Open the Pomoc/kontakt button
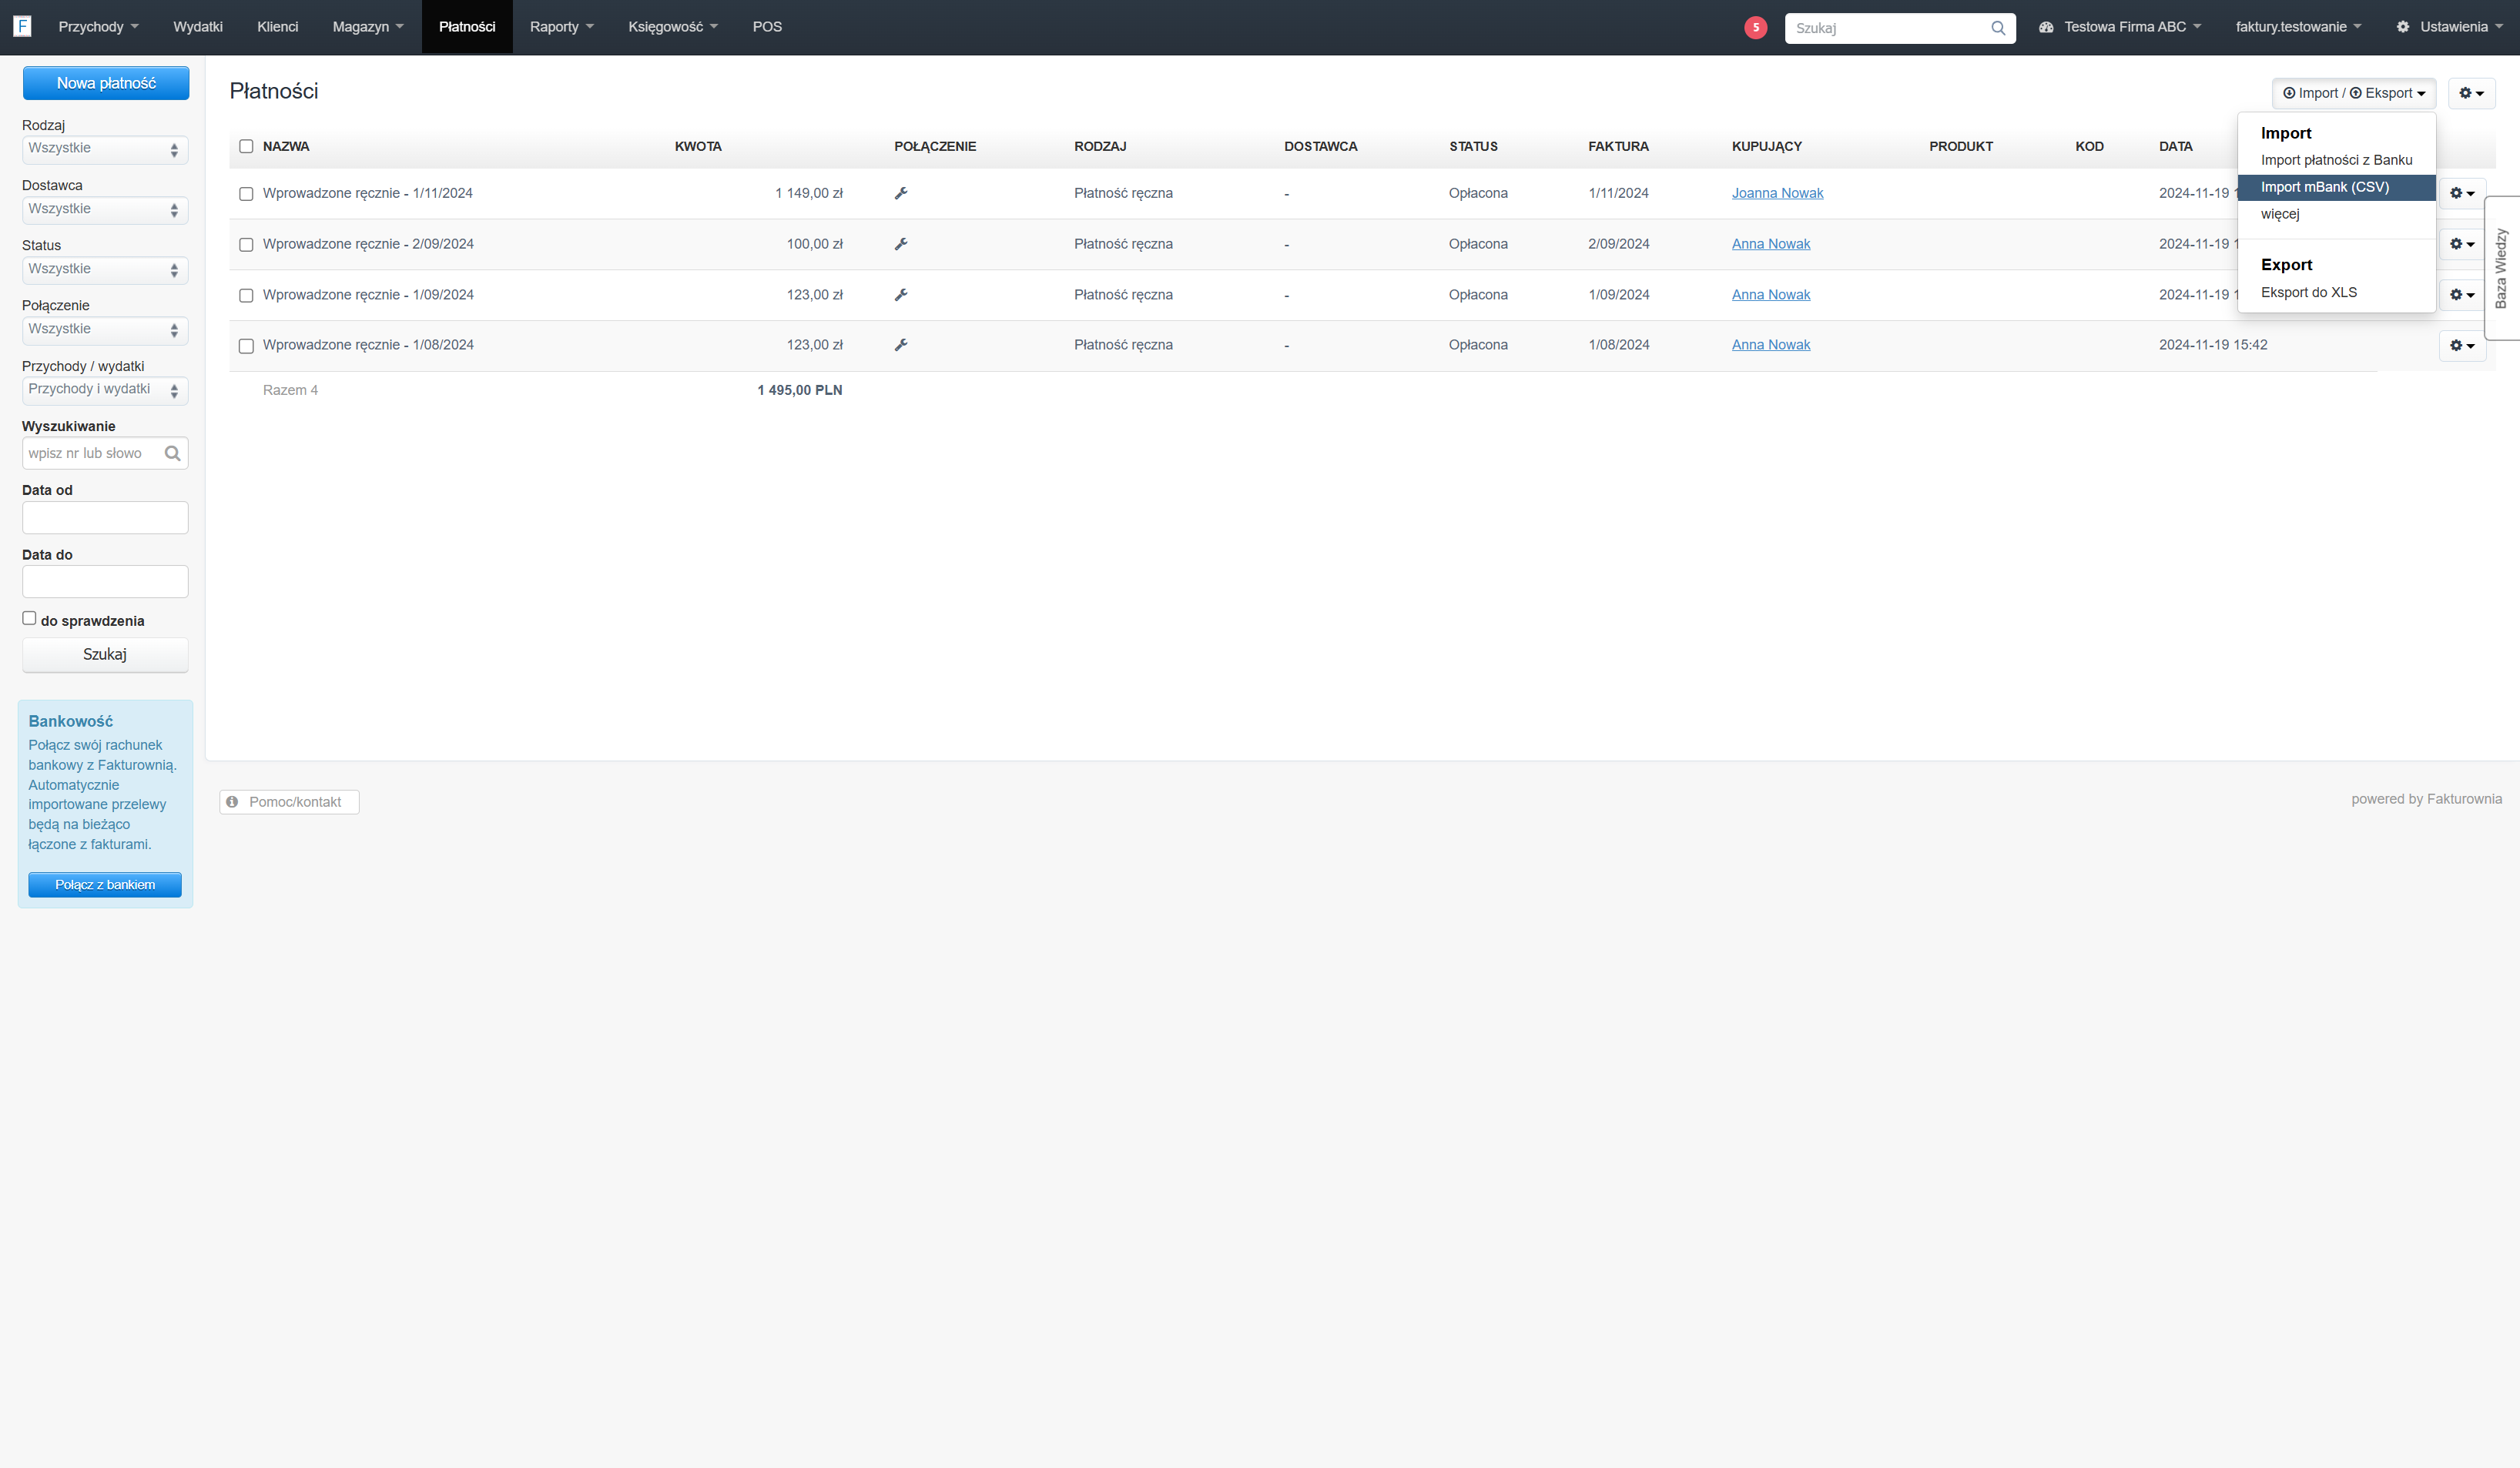Screen dimensions: 2520x1468 coord(289,801)
